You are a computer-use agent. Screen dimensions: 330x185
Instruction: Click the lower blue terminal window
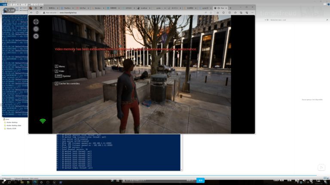coord(119,152)
